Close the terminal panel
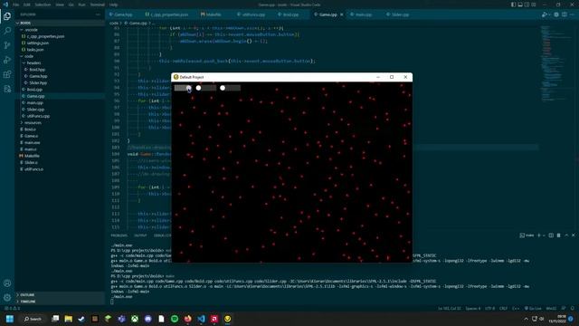The height and width of the screenshot is (326, 579). coord(573,235)
